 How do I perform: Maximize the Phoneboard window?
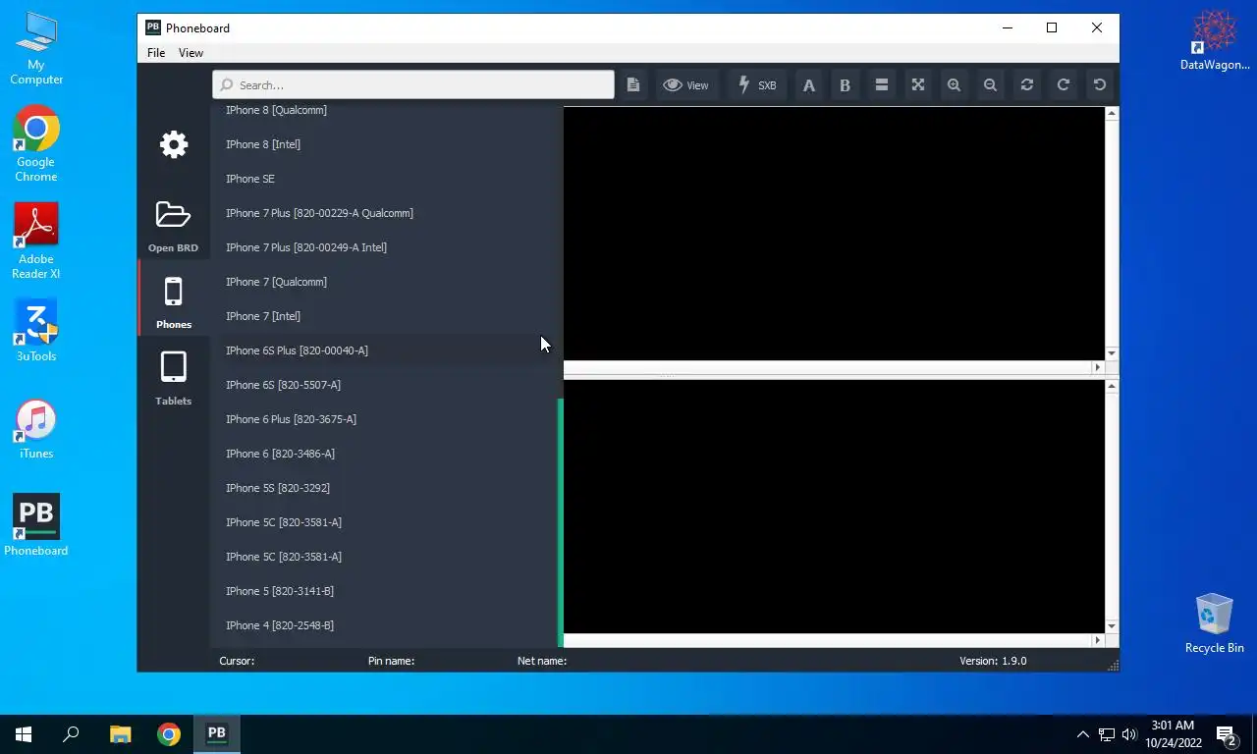pos(1052,27)
